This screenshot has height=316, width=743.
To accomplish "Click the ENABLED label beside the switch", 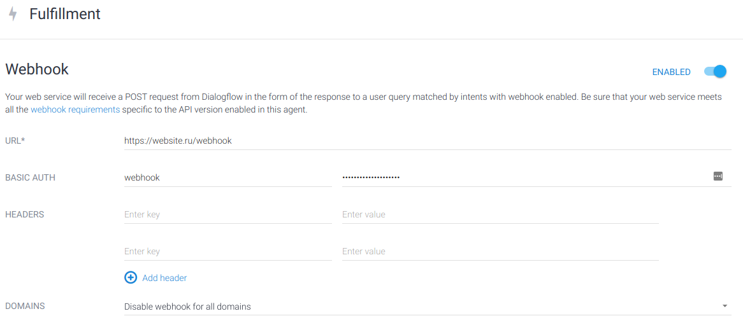I will click(x=671, y=72).
